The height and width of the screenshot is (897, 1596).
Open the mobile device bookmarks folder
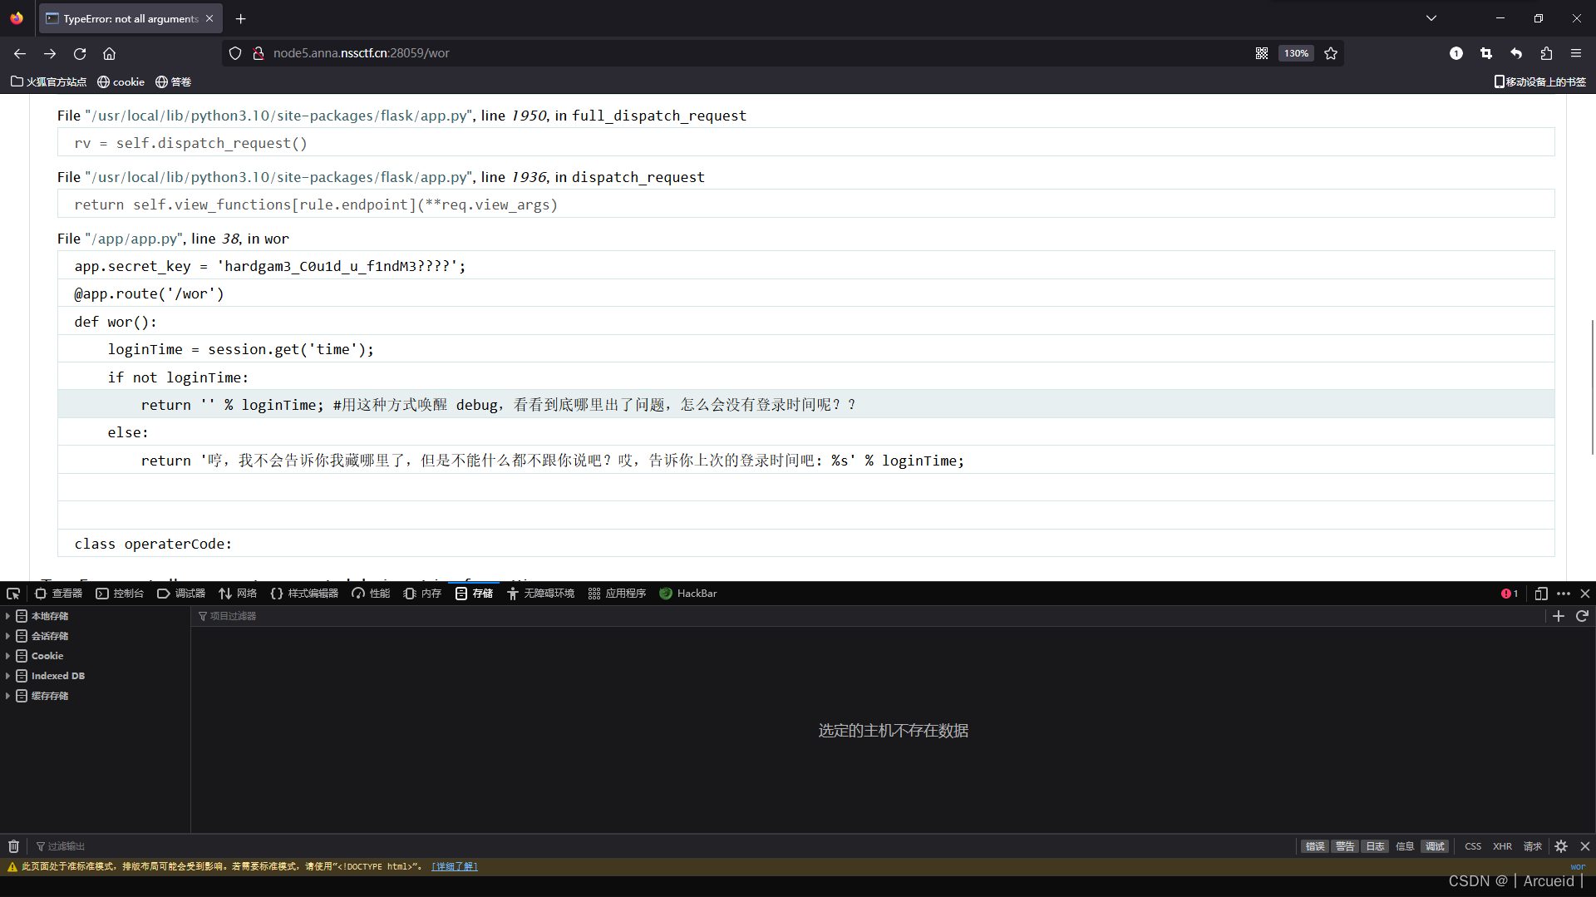1540,81
